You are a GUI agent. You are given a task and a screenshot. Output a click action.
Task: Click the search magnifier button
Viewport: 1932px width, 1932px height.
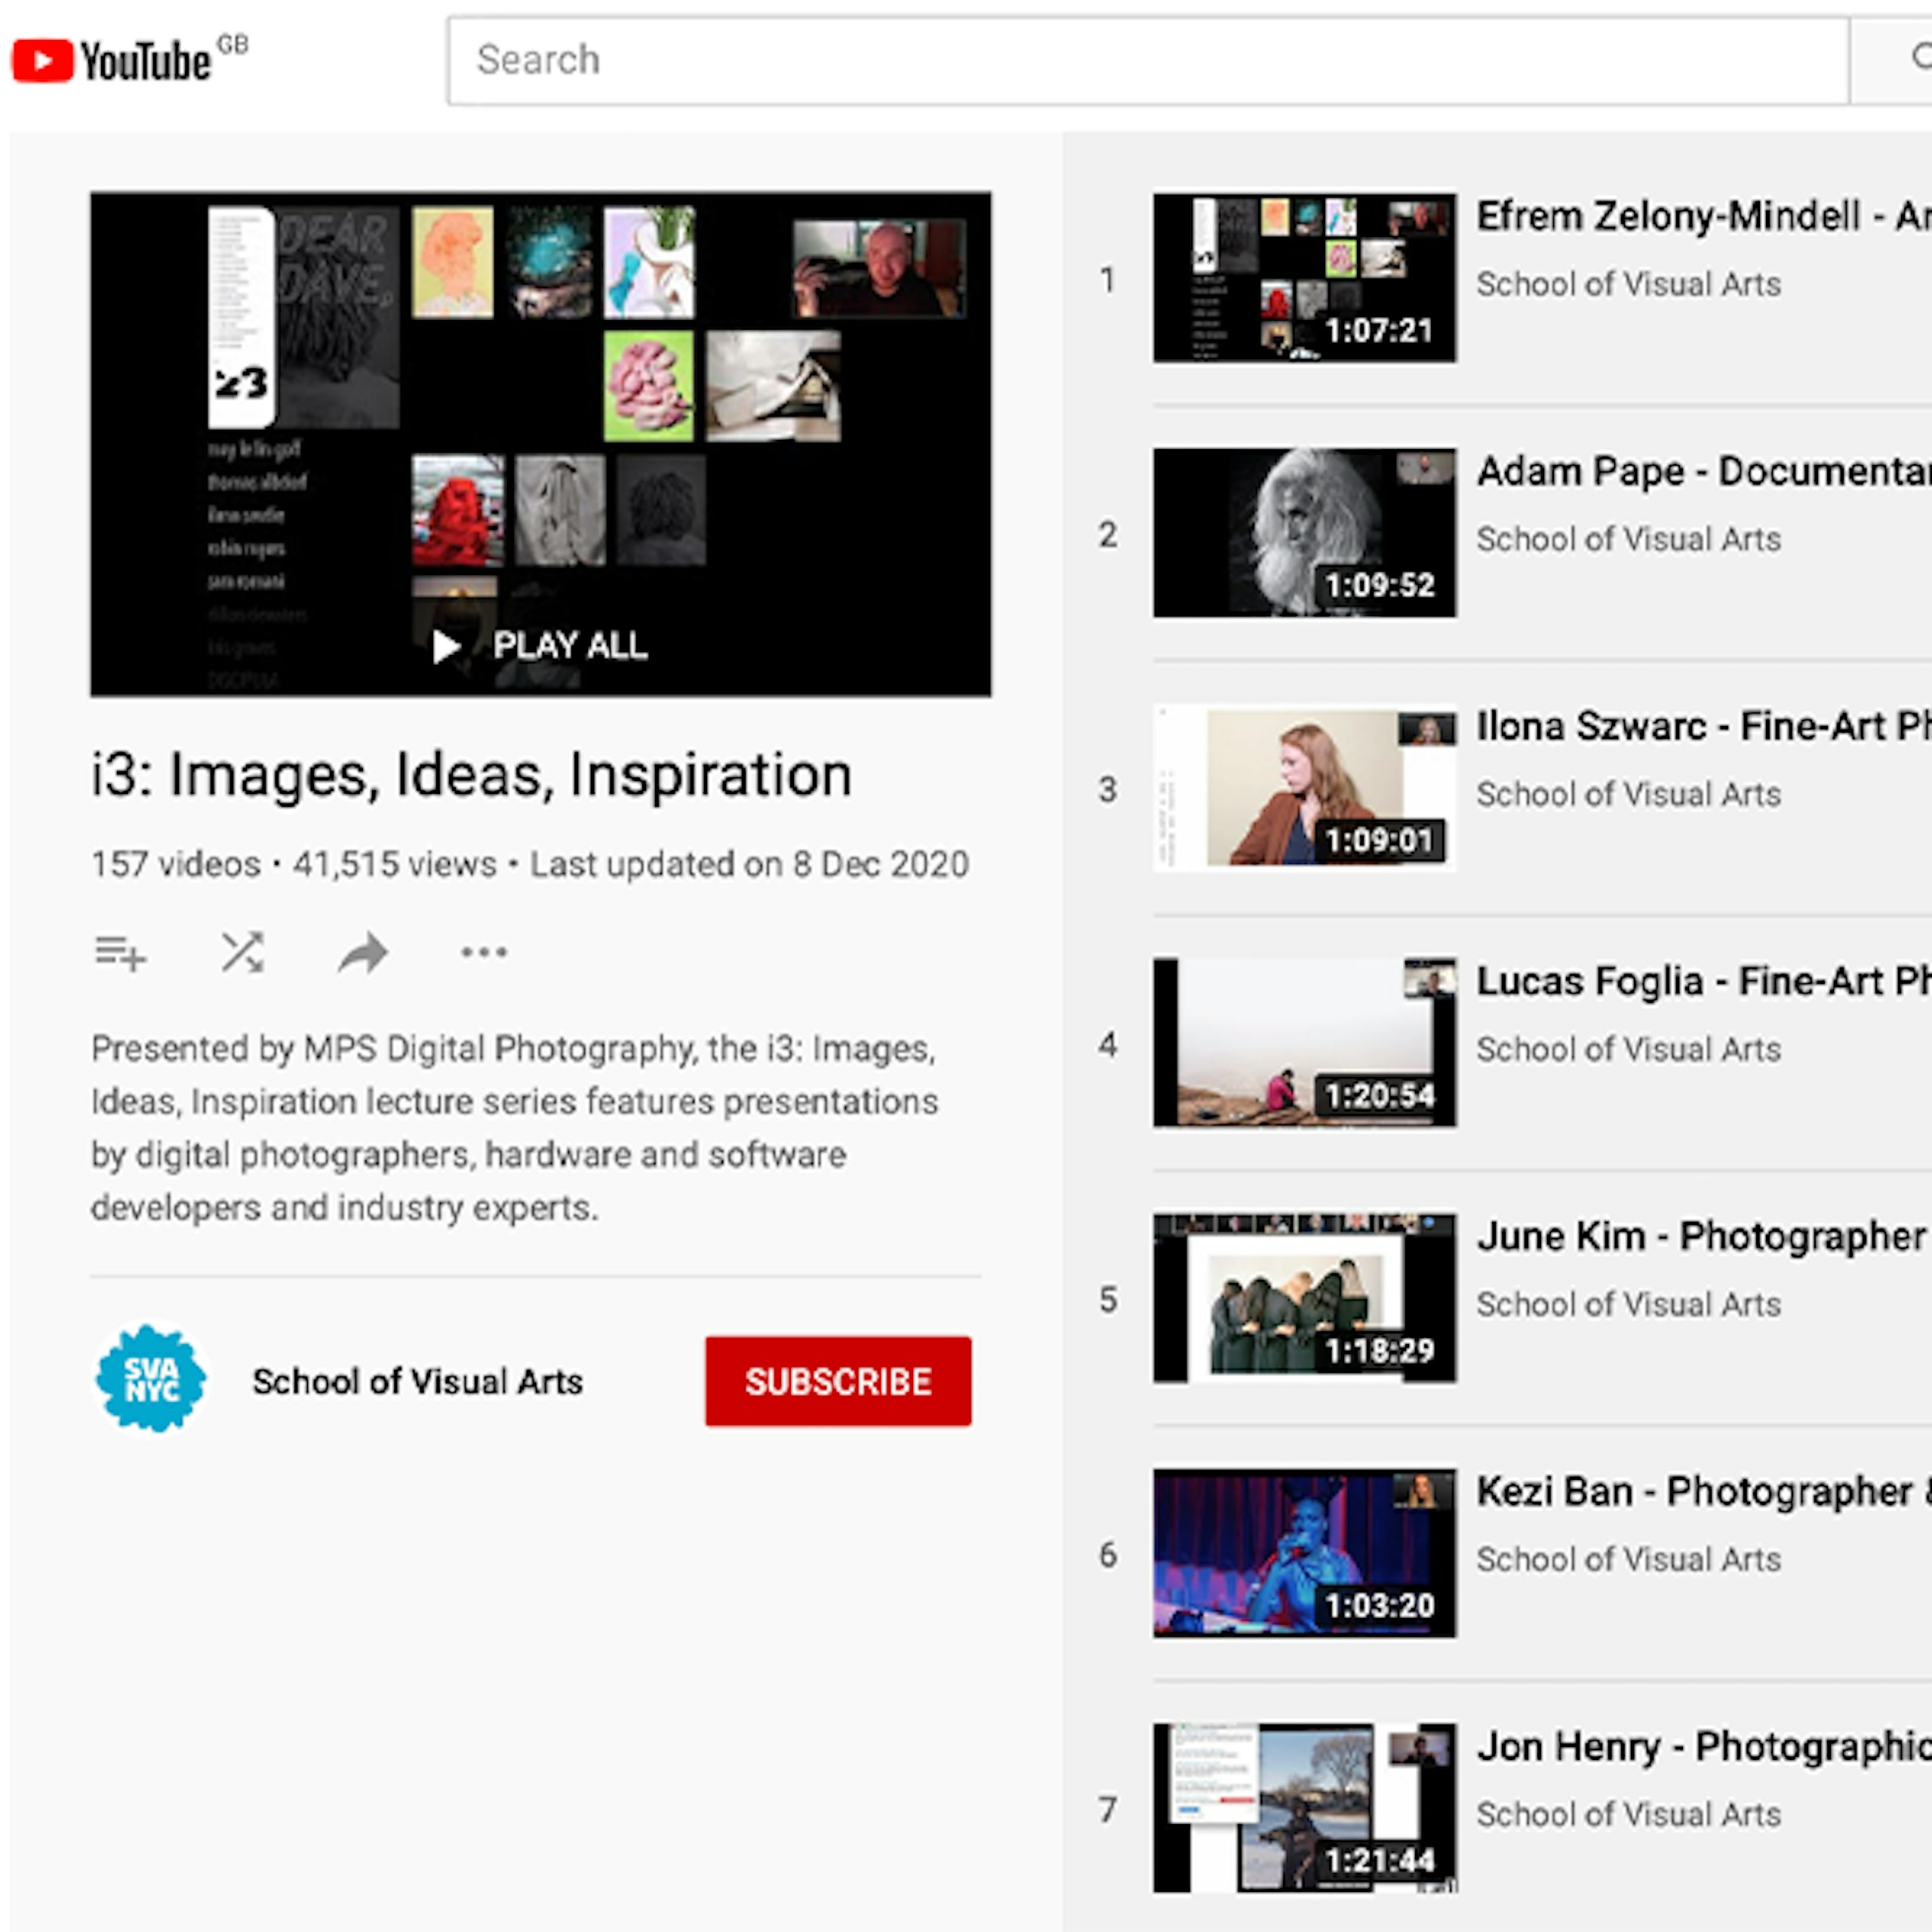(x=1891, y=61)
